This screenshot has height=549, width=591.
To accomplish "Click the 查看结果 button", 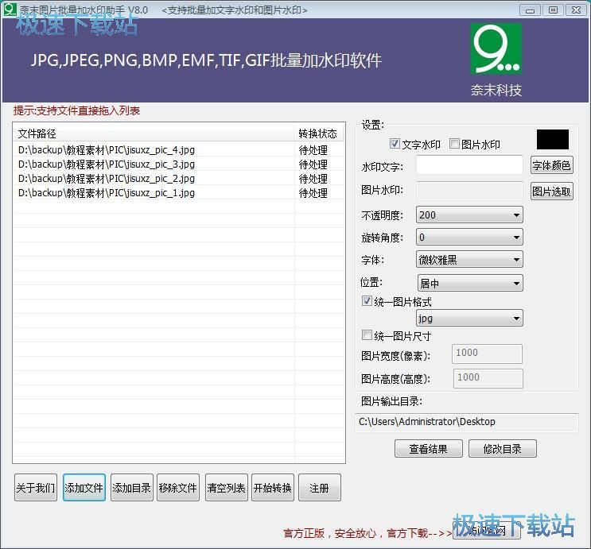I will [x=429, y=449].
